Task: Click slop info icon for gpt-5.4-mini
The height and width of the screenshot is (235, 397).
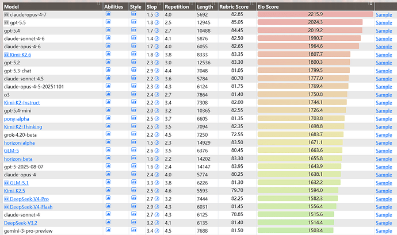Action: (157, 110)
